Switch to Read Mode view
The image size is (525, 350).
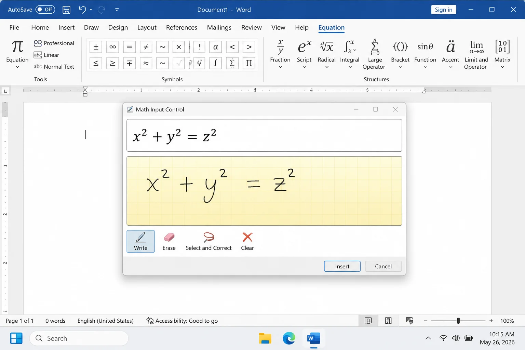click(368, 321)
